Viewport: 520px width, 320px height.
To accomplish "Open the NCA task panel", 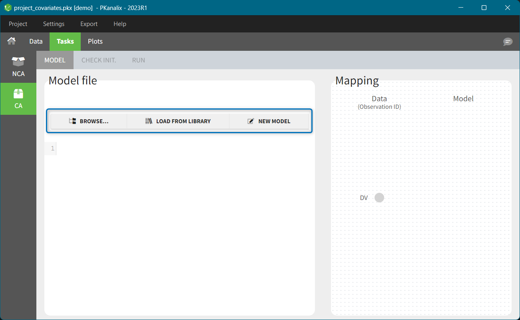I will [x=18, y=67].
